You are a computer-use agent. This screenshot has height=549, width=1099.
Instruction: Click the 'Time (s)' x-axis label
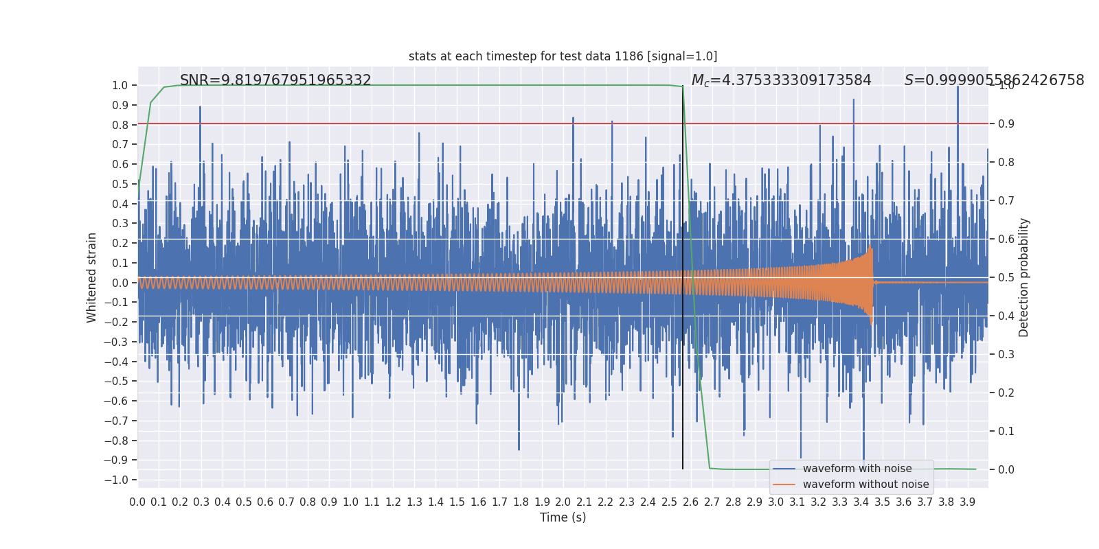(563, 517)
